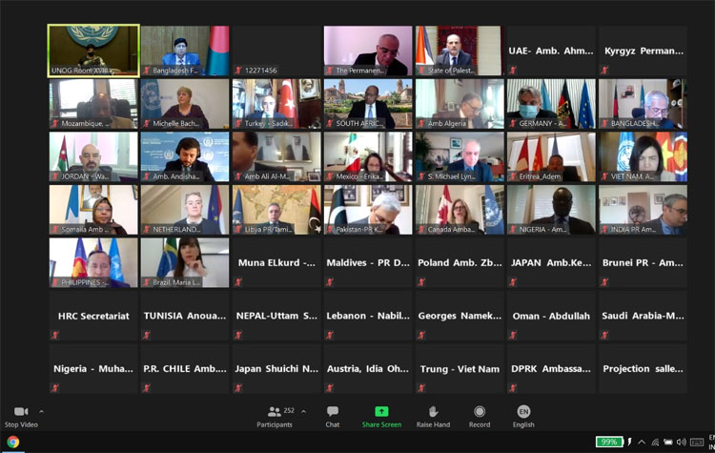Viewport: 715px width, 453px height.
Task: Click the muted mic icon on the Brazil tile
Action: coord(147,282)
